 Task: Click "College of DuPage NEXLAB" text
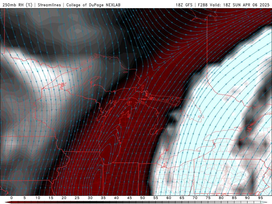[93, 5]
